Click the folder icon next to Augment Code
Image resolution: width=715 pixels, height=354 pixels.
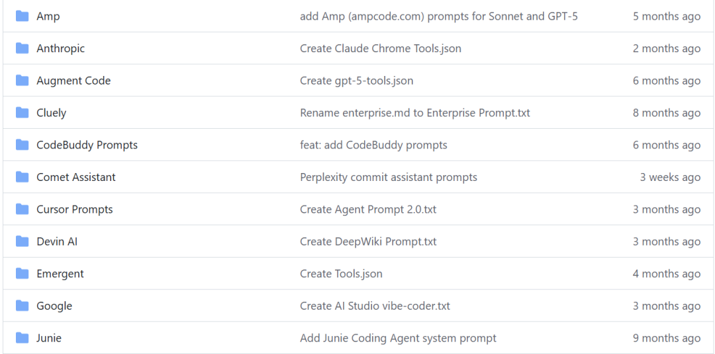click(23, 81)
